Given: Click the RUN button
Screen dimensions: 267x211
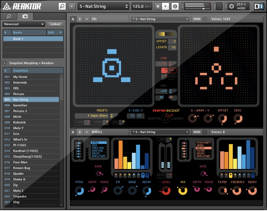Looking at the screenshot, I should [x=172, y=70].
